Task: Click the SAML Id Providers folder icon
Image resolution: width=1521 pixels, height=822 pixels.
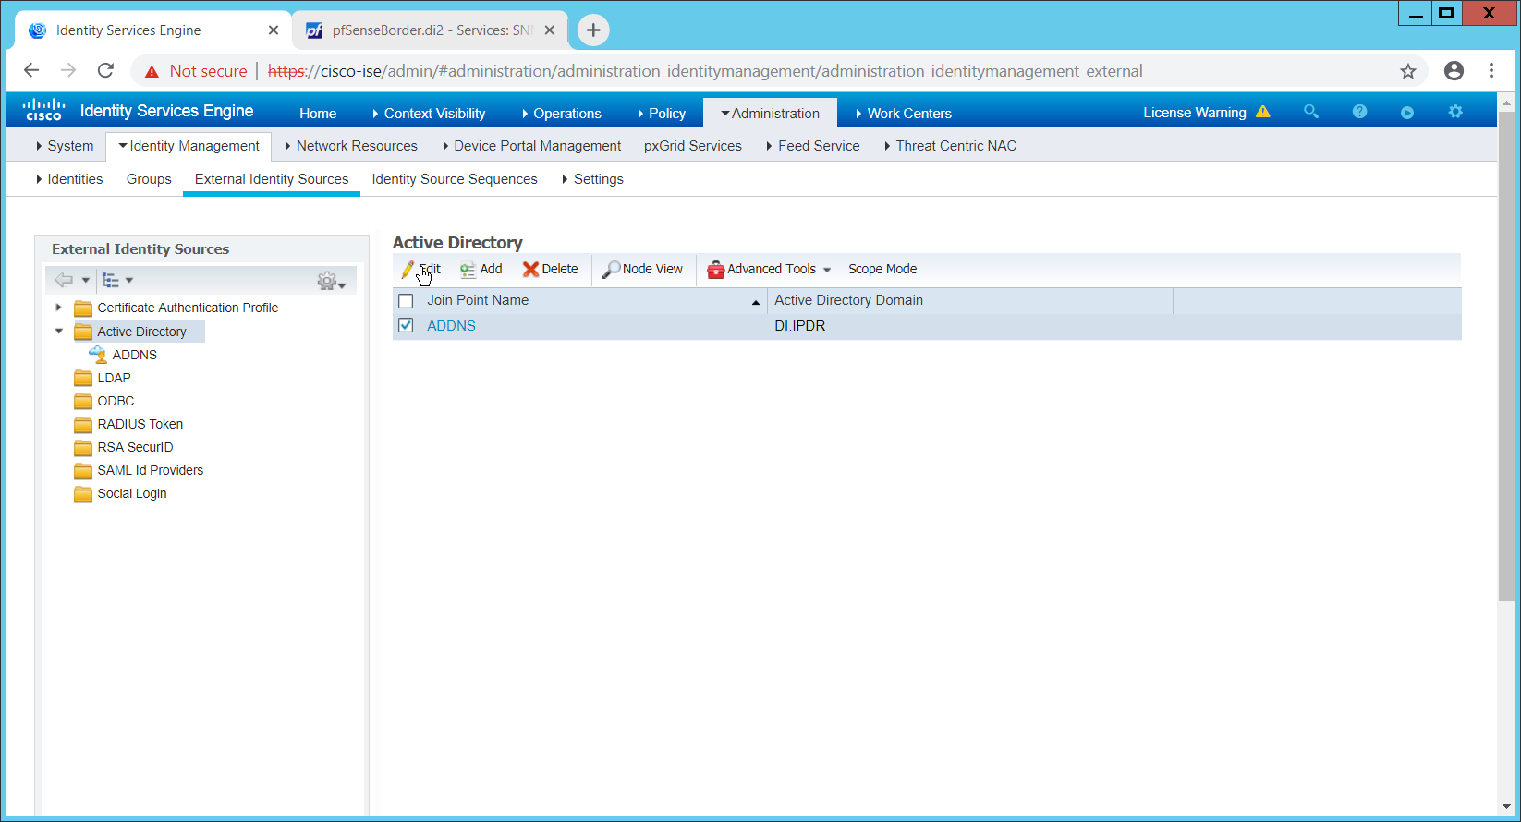Action: [83, 470]
